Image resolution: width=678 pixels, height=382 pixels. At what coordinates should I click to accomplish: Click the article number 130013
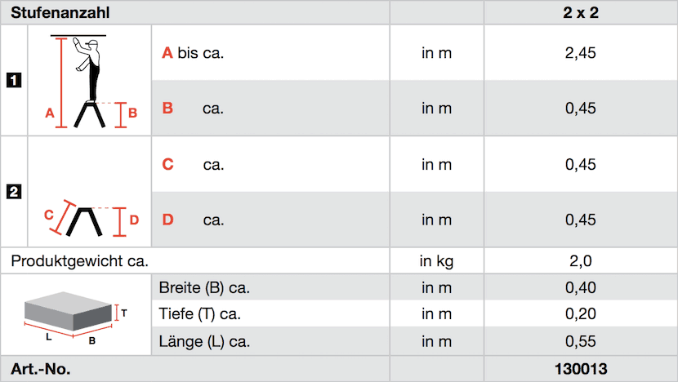[x=581, y=369]
